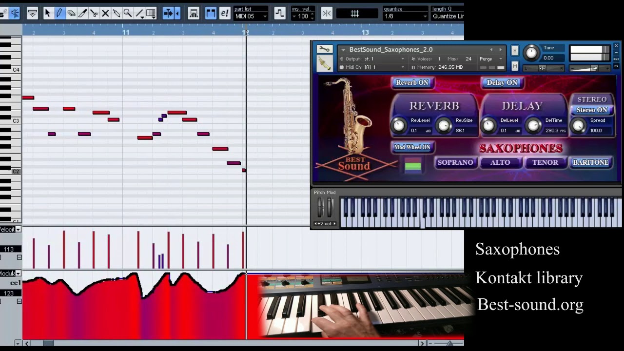Click the modulation lane minus button
This screenshot has height=351, width=624.
pos(19,301)
